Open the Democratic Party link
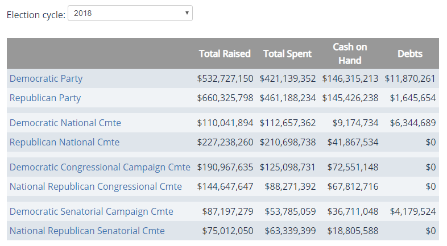447x246 pixels. (46, 78)
